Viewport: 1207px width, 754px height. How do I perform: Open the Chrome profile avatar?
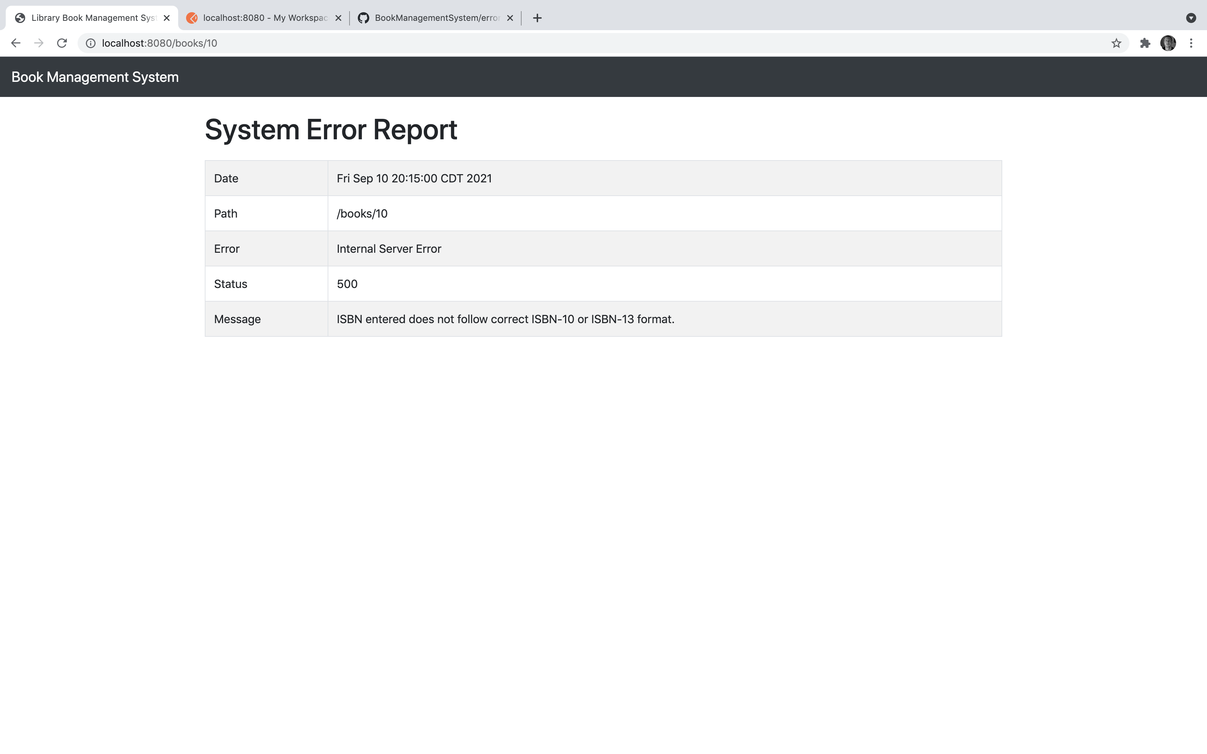tap(1169, 43)
